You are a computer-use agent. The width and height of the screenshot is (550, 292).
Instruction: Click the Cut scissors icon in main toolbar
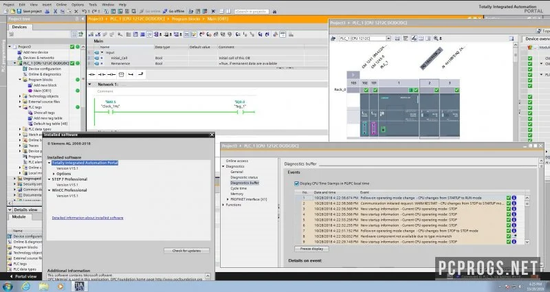click(55, 11)
